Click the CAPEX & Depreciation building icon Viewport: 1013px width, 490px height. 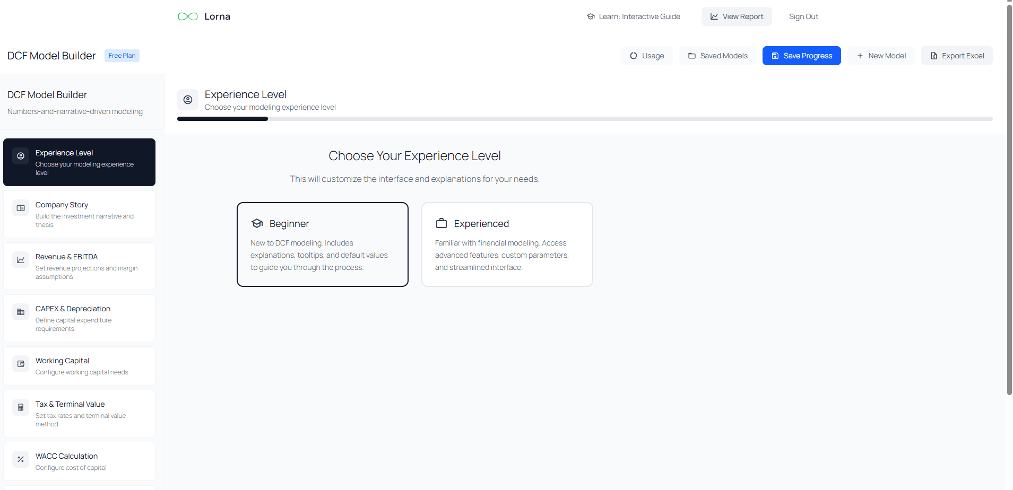click(x=21, y=312)
